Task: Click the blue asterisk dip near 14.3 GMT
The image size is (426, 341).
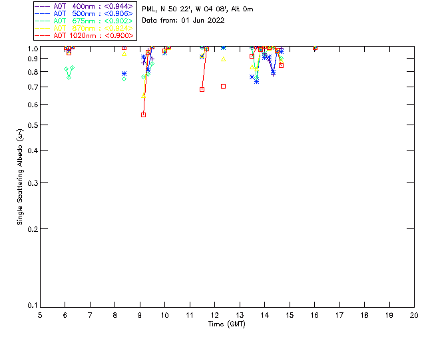Action: coord(274,73)
